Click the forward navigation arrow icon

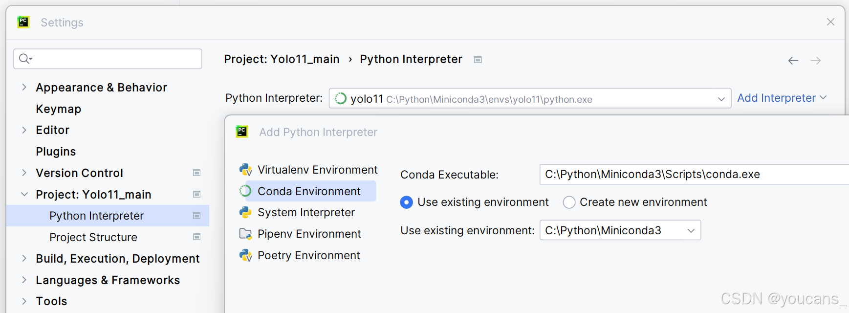point(815,61)
